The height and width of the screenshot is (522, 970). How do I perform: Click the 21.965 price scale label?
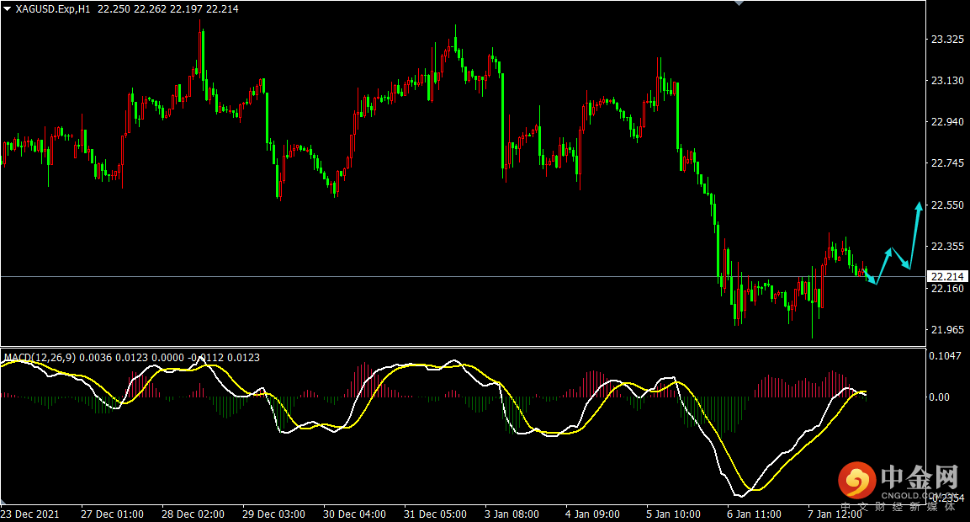[x=947, y=330]
